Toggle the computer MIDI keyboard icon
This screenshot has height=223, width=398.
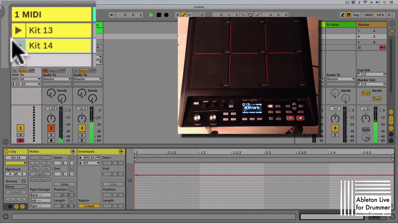(x=349, y=15)
